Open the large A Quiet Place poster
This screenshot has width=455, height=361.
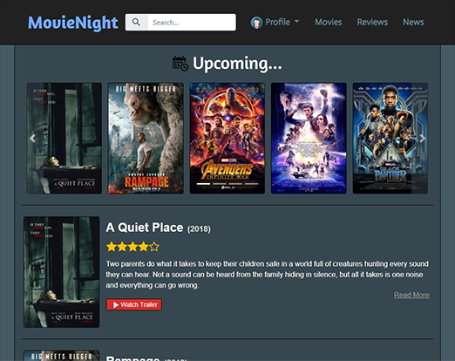[61, 272]
